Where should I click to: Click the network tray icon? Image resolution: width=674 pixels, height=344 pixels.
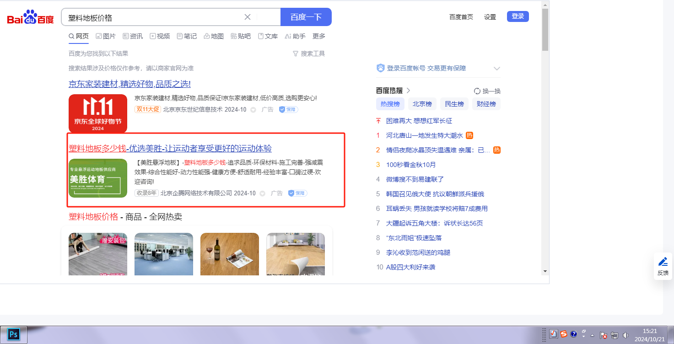[615, 335]
